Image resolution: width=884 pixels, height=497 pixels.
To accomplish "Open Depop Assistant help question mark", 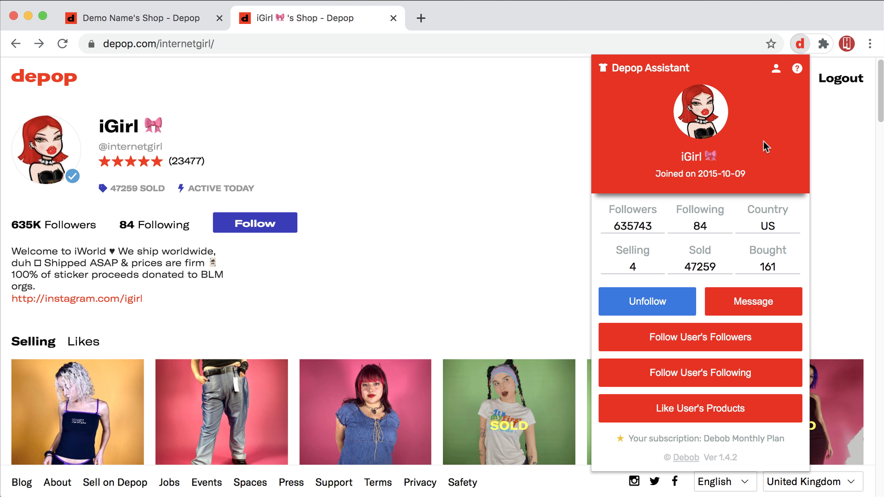I will pyautogui.click(x=797, y=68).
